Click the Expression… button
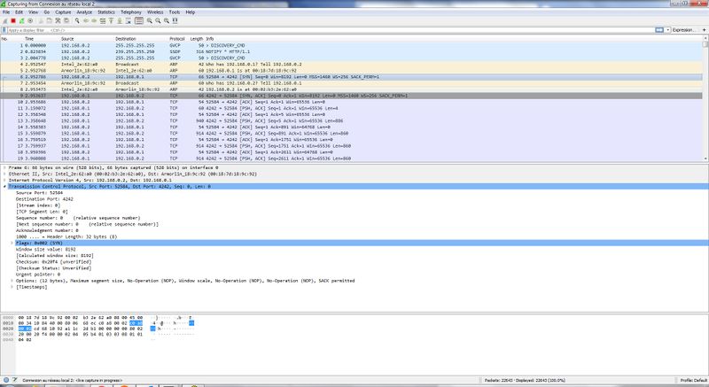The width and height of the screenshot is (709, 387). (683, 29)
